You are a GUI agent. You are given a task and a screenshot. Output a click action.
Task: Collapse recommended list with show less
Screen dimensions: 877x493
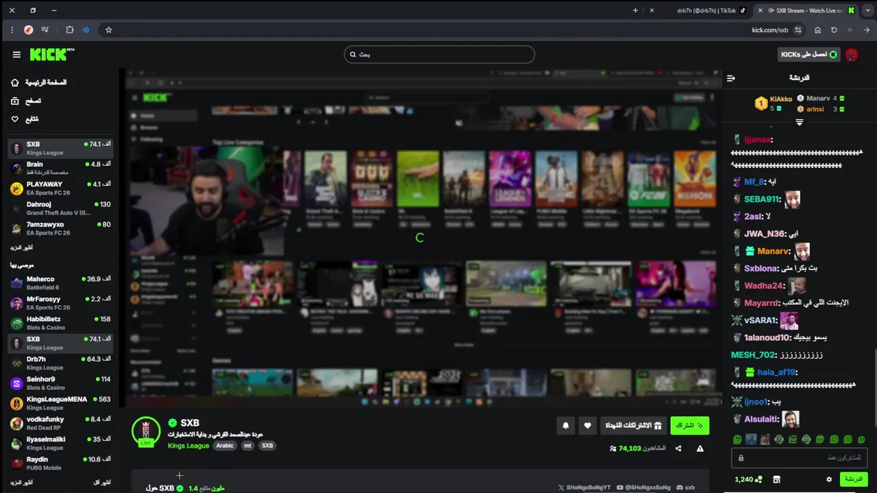click(101, 482)
